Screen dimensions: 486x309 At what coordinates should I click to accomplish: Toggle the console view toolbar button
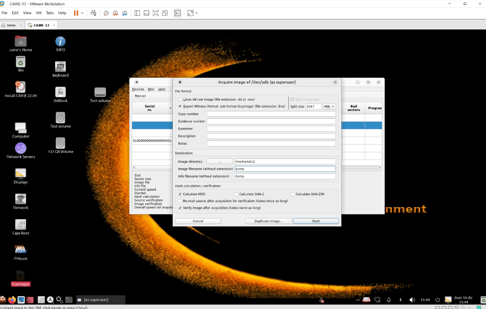(178, 13)
